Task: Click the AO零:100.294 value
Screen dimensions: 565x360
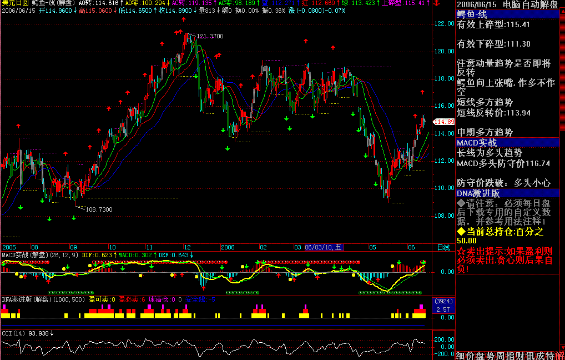Action: 145,3
